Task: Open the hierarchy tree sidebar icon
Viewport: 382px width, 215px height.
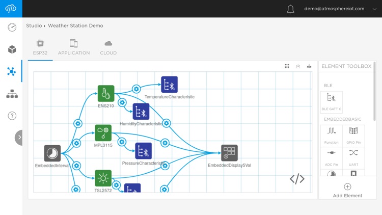Action: pyautogui.click(x=12, y=94)
